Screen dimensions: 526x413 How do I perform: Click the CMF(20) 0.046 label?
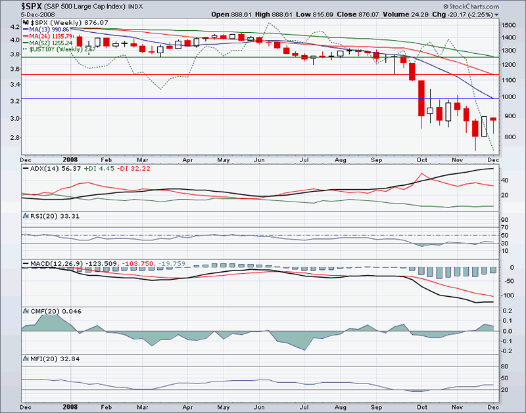click(x=56, y=311)
